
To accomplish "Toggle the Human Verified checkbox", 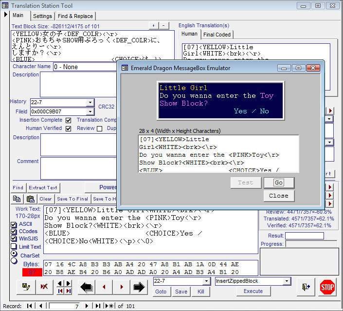I will pyautogui.click(x=68, y=128).
